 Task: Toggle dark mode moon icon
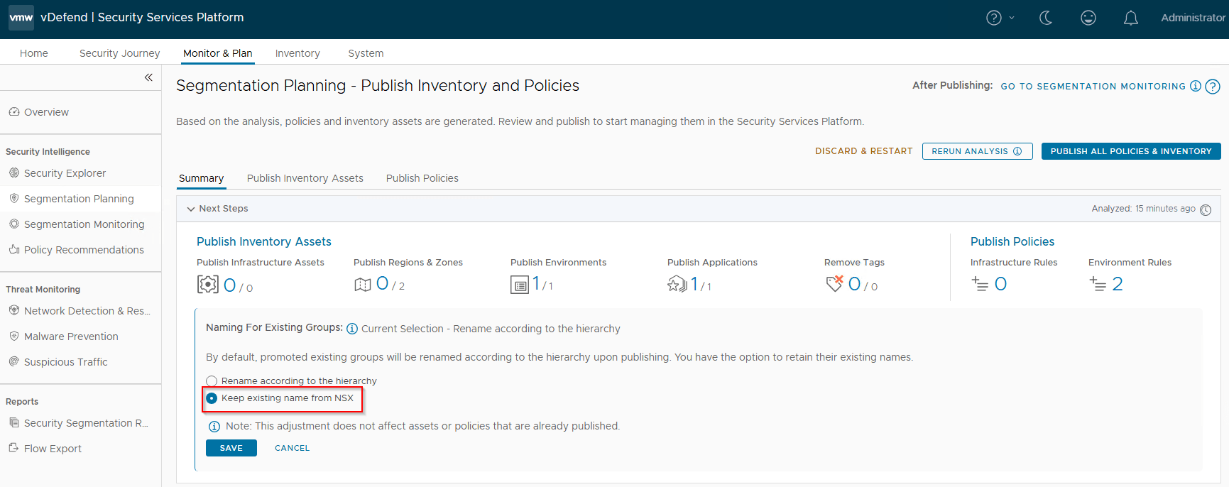coord(1046,18)
